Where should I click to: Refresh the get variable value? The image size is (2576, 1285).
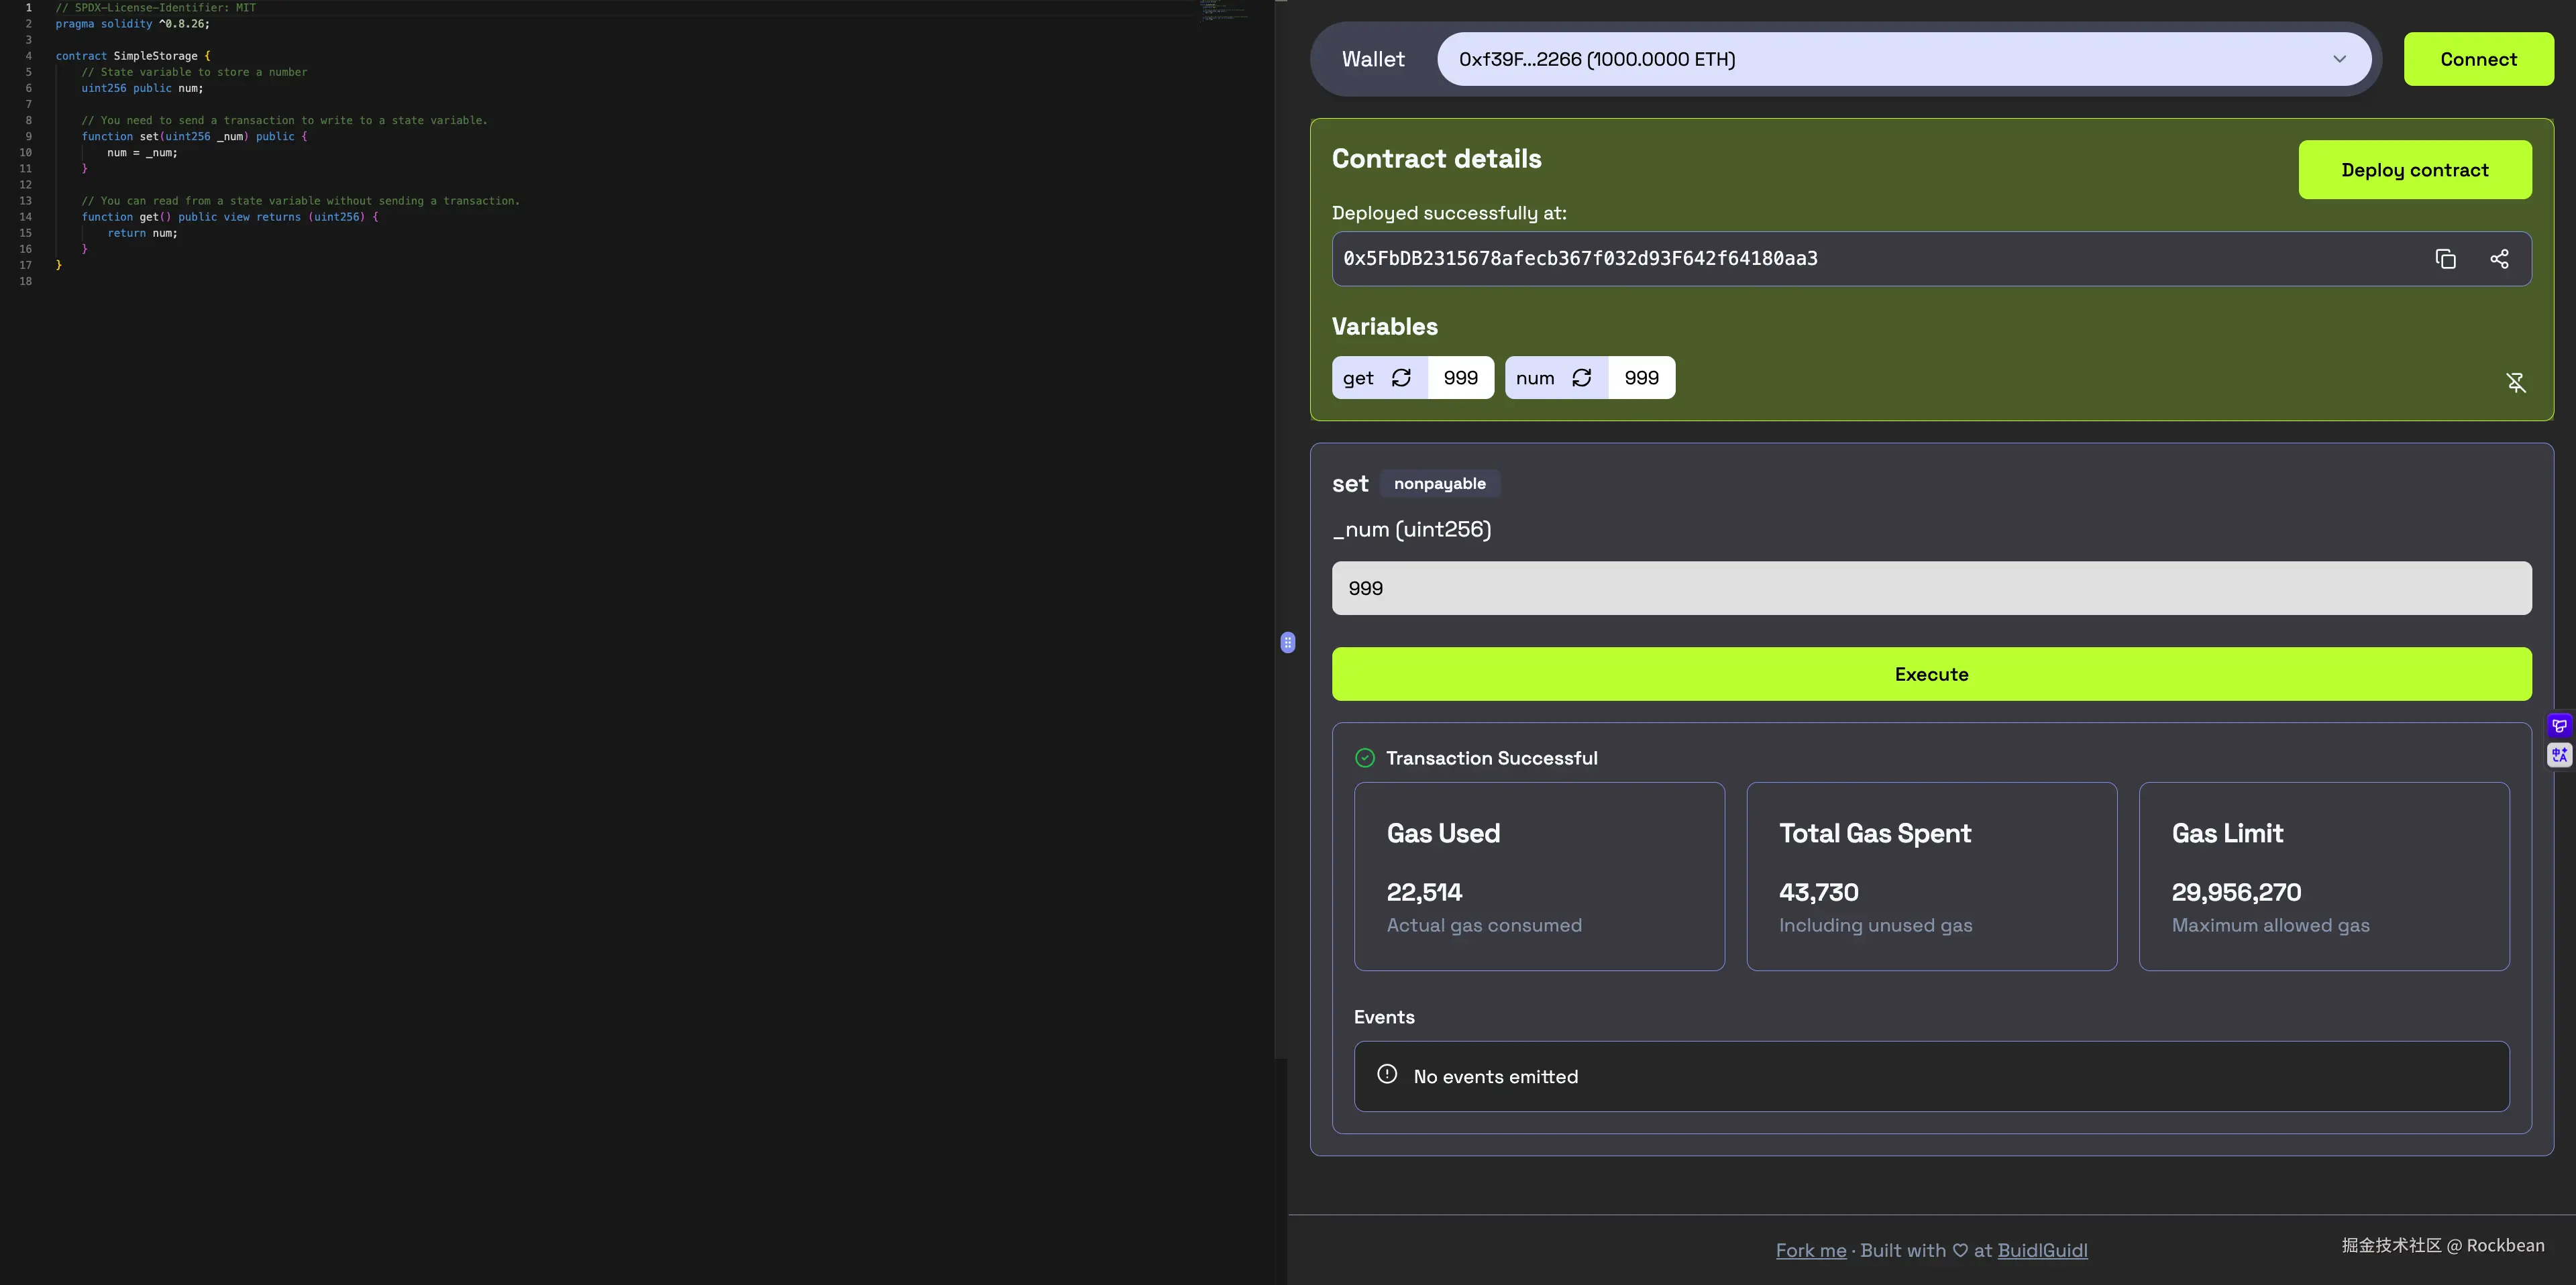(1401, 378)
